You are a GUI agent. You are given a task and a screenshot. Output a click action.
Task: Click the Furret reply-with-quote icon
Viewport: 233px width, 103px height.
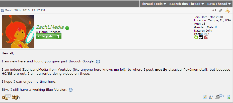(x=6, y=97)
